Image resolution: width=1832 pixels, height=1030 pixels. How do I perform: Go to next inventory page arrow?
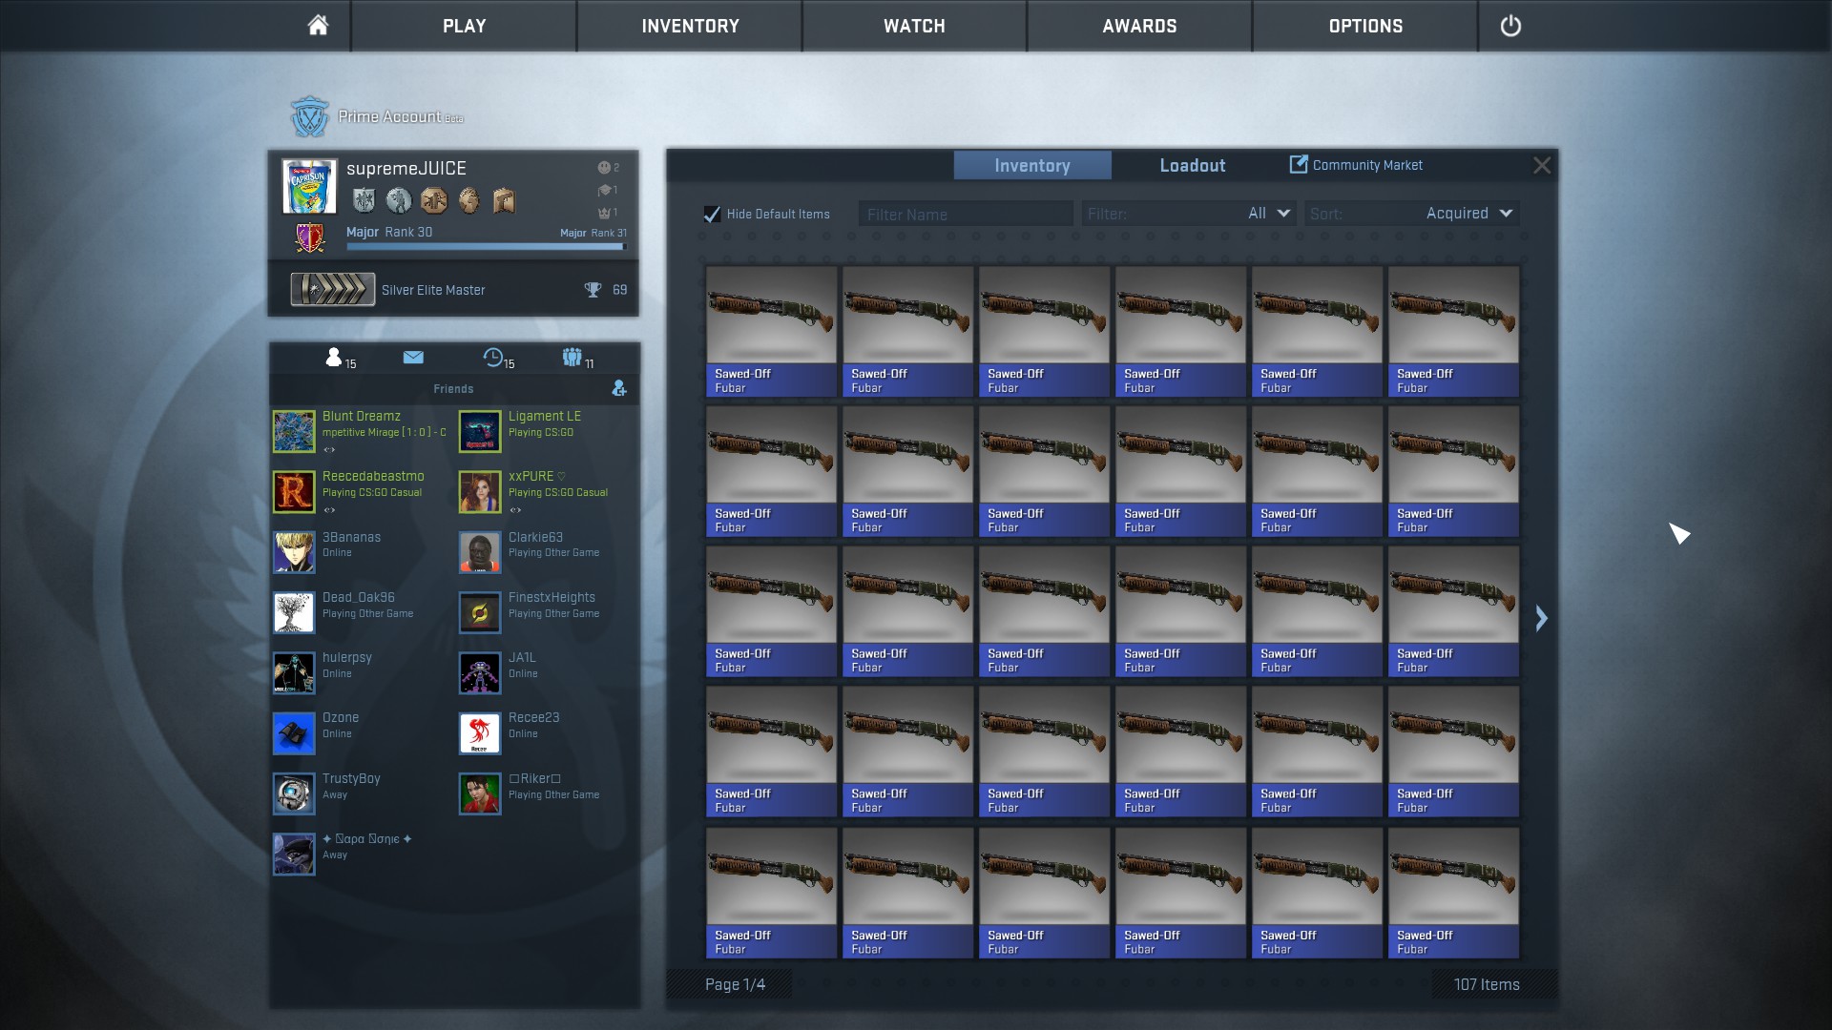pos(1541,618)
